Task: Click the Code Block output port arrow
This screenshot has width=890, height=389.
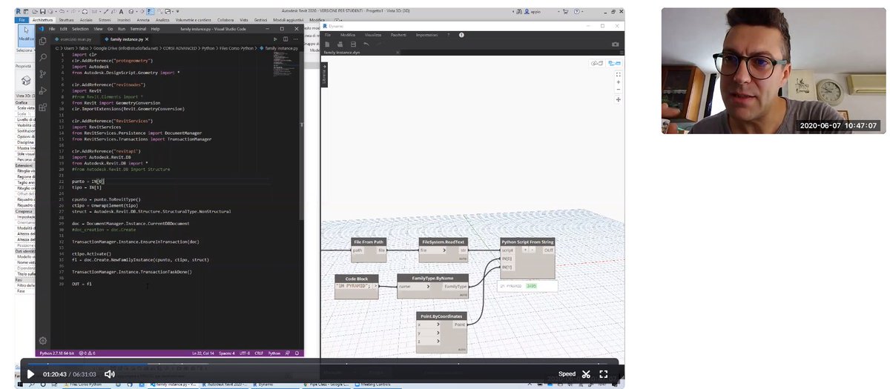Action: coord(375,285)
